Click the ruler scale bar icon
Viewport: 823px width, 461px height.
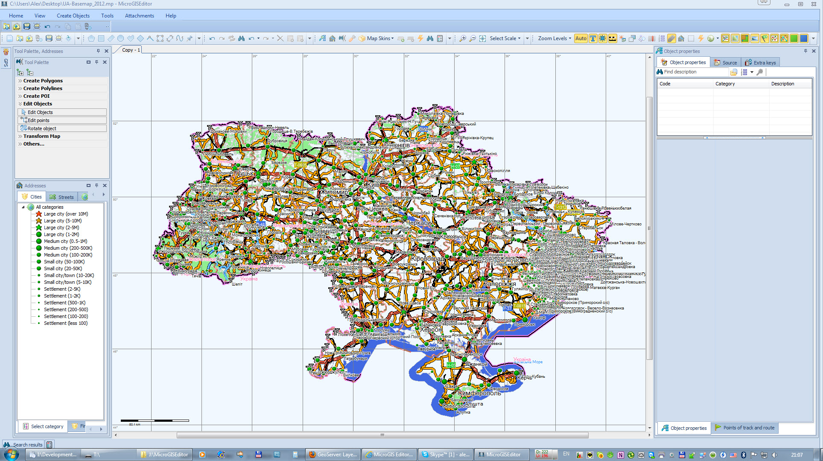click(x=613, y=38)
